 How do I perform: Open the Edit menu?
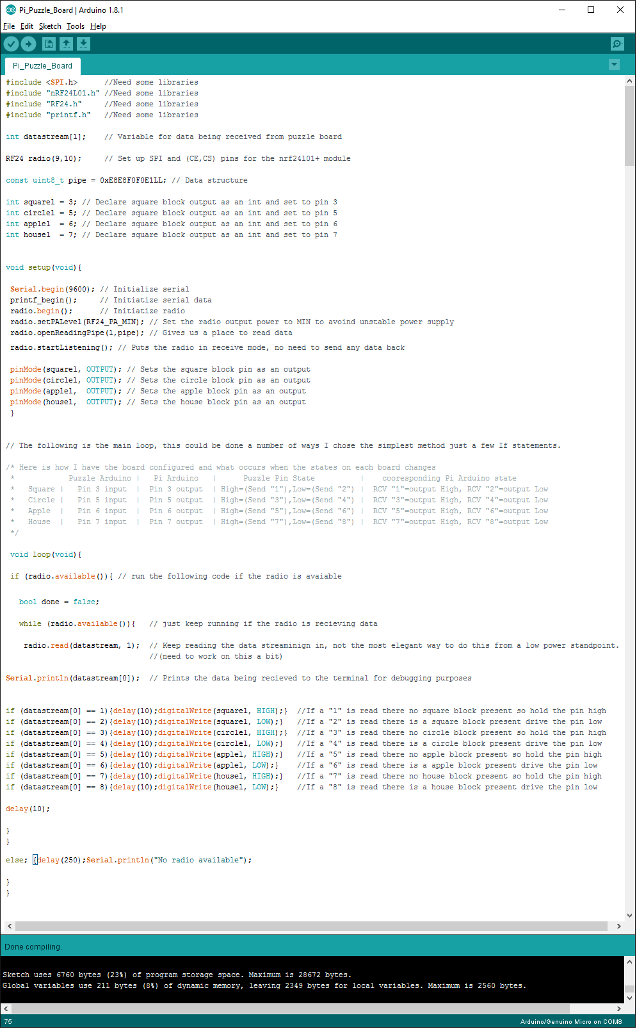tap(27, 26)
